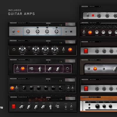The height and width of the screenshot is (117, 117).
Task: Select last chicken-head knob on purple-panel amp
Action: pos(58,69)
